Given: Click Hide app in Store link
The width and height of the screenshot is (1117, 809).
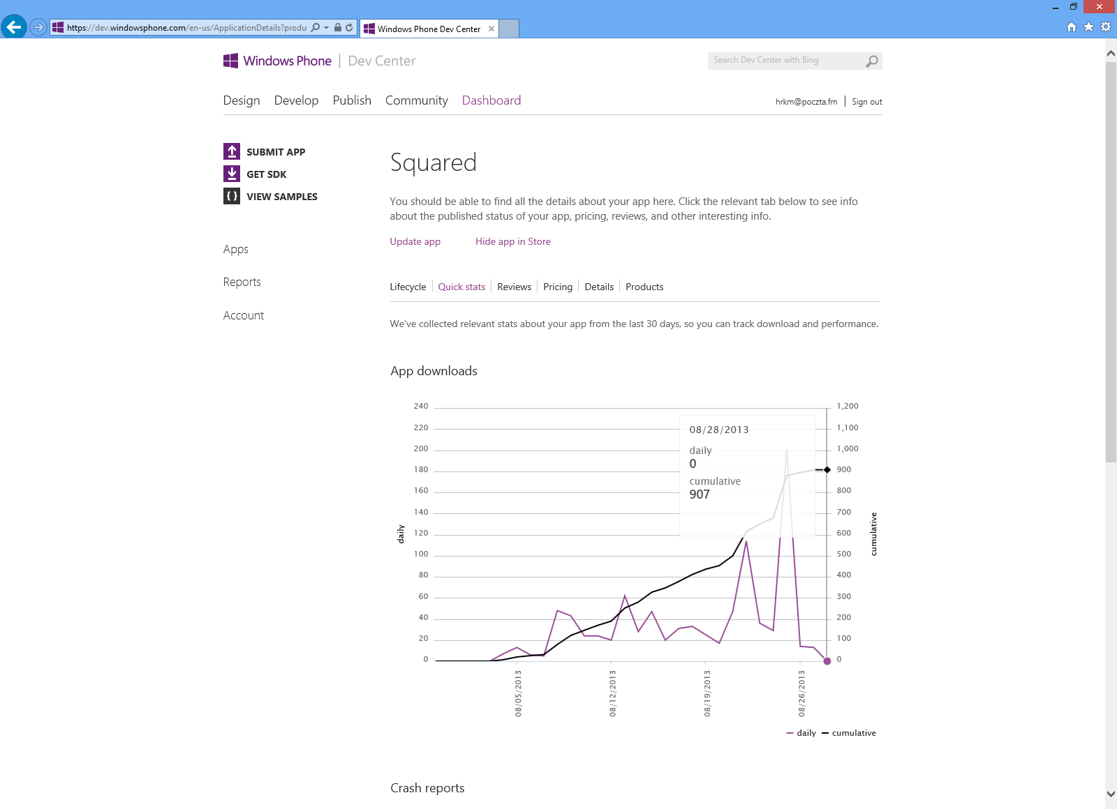Looking at the screenshot, I should point(513,241).
